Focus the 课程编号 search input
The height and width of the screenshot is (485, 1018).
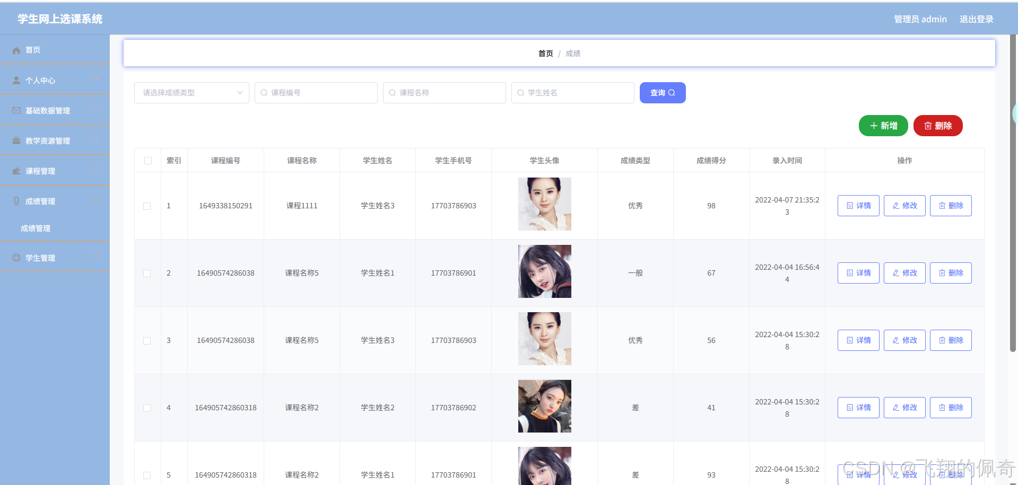coord(316,93)
